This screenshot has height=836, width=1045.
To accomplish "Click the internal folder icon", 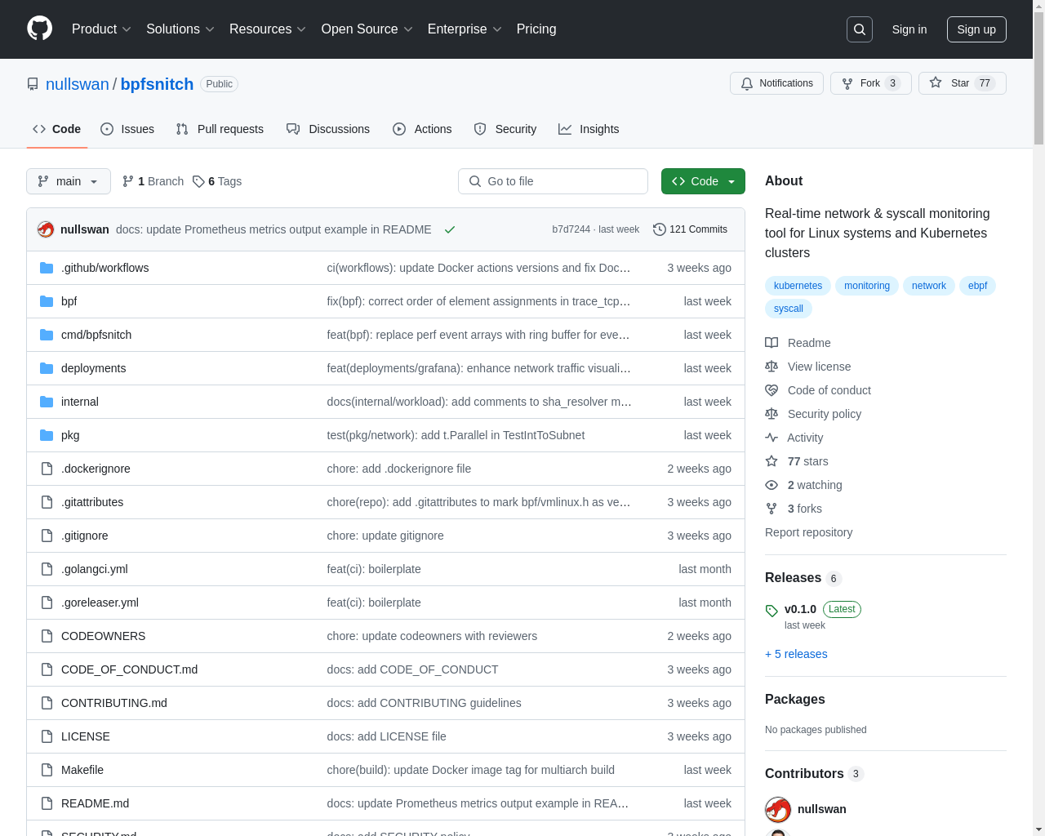I will coord(47,402).
